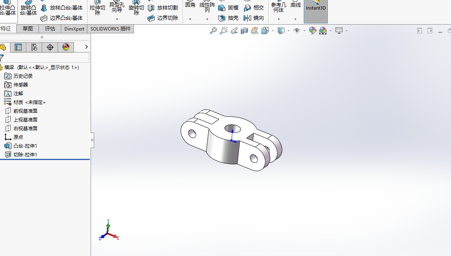Viewport: 451px width, 256px height.
Task: Click the Mirror (镜向) tool
Action: tap(254, 18)
